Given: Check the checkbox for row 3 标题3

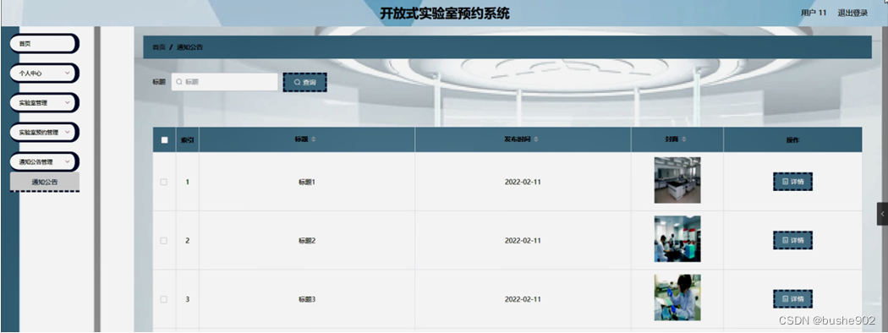Looking at the screenshot, I should pos(164,299).
